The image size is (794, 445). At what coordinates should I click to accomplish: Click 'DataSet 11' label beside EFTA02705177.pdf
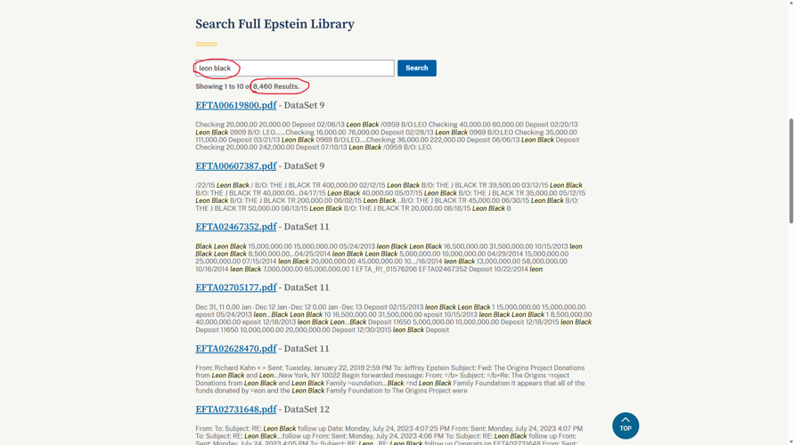click(x=307, y=287)
